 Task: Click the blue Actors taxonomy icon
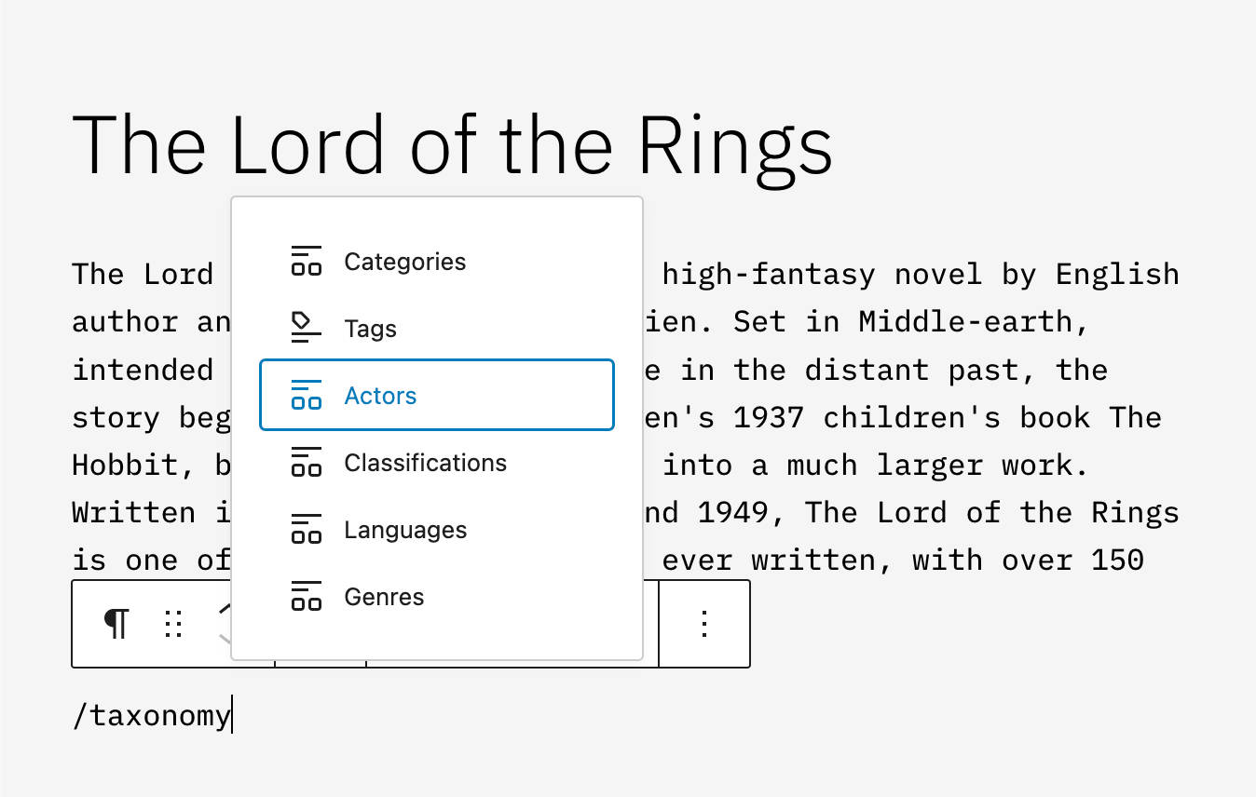click(x=306, y=395)
